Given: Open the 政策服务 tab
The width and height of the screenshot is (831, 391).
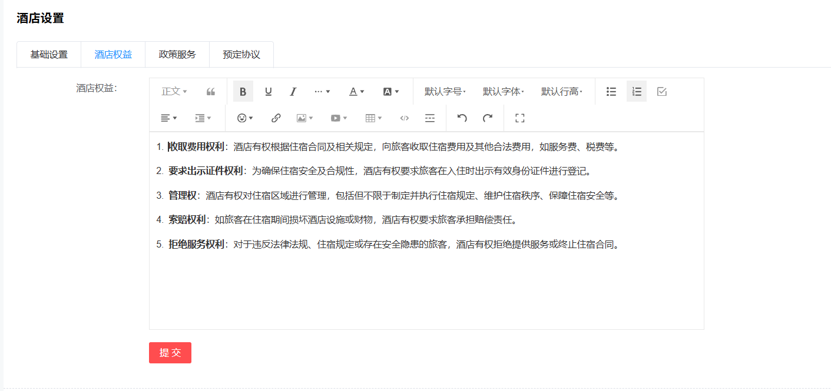Looking at the screenshot, I should coord(177,55).
